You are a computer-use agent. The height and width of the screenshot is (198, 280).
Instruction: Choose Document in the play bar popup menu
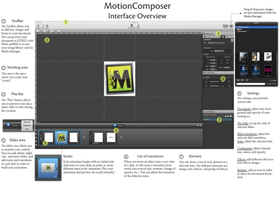[27, 122]
